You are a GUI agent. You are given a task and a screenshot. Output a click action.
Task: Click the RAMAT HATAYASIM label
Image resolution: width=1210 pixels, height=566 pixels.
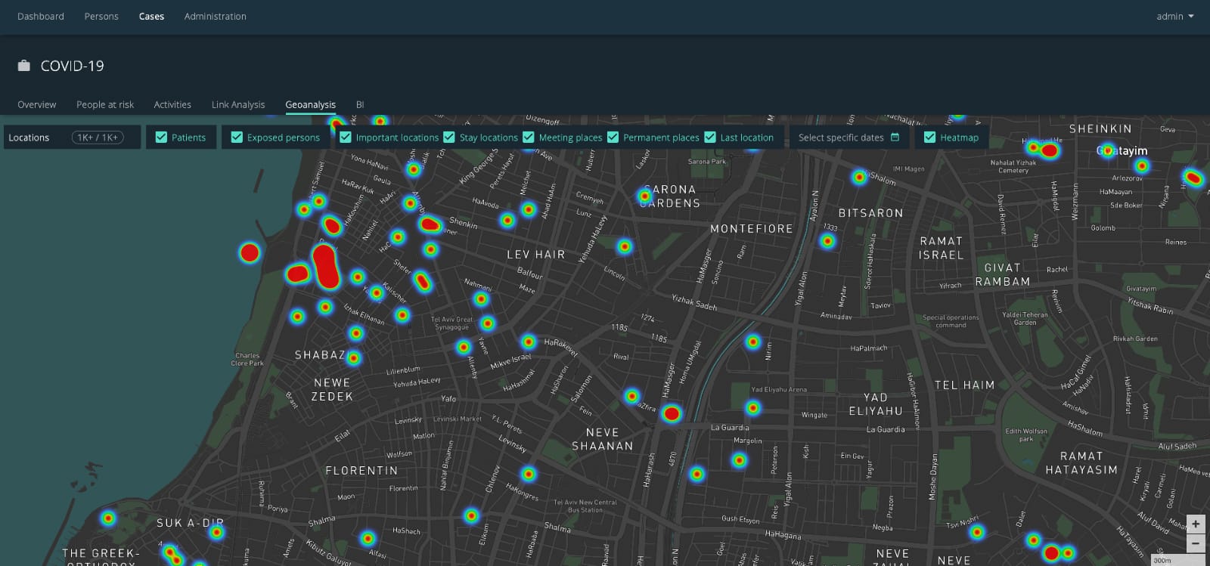point(1081,462)
